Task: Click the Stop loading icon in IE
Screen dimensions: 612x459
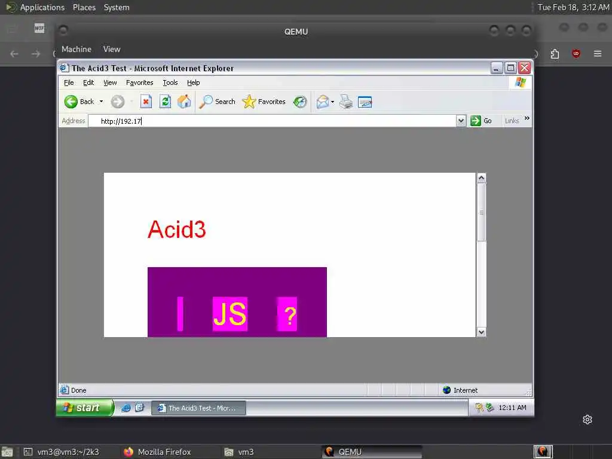Action: click(x=146, y=102)
